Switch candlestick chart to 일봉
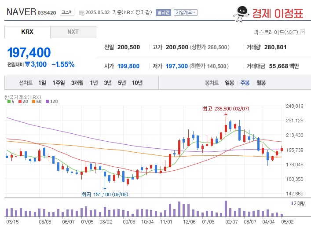 229,83
